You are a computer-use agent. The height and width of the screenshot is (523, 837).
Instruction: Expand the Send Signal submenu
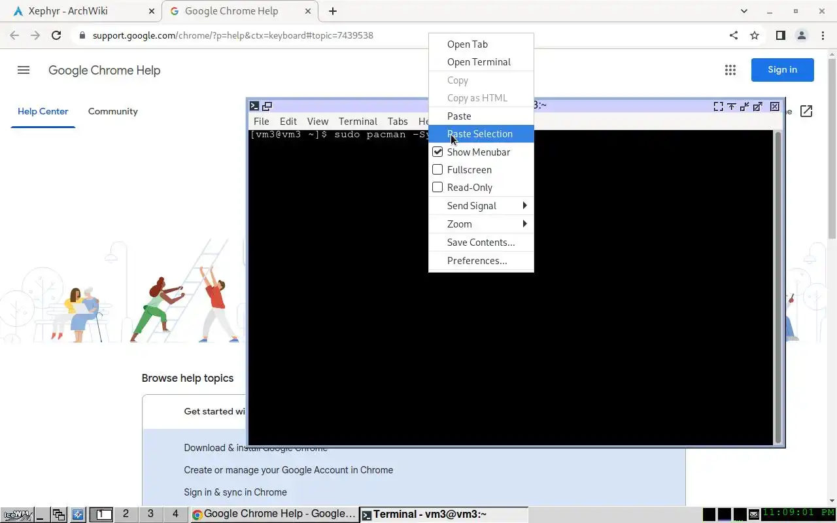click(x=481, y=205)
